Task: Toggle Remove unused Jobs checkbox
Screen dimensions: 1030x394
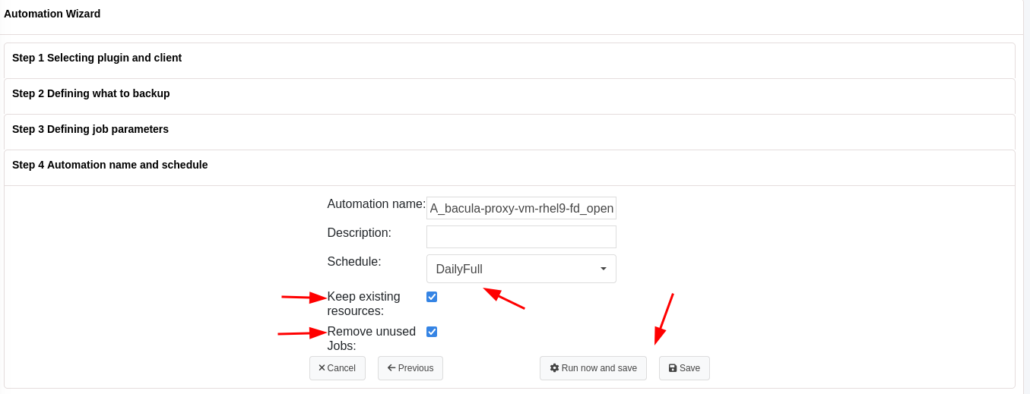Action: tap(432, 332)
